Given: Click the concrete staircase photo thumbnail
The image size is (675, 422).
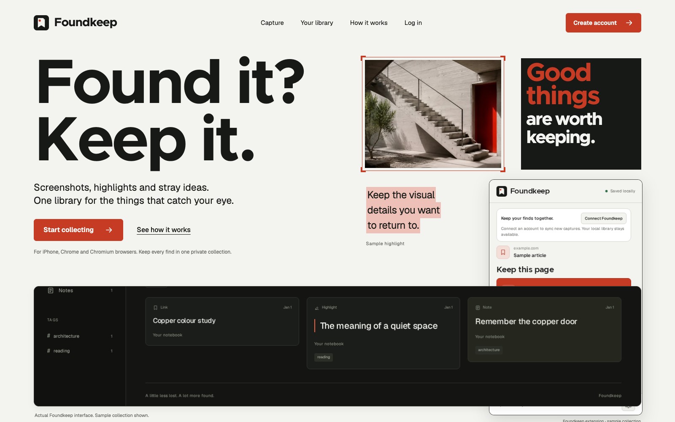Looking at the screenshot, I should (433, 114).
